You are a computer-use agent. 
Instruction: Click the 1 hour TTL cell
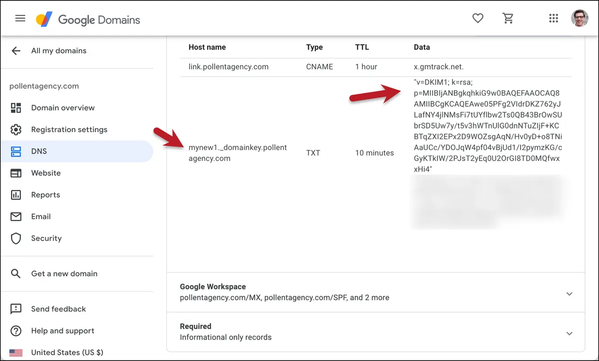[x=366, y=67]
